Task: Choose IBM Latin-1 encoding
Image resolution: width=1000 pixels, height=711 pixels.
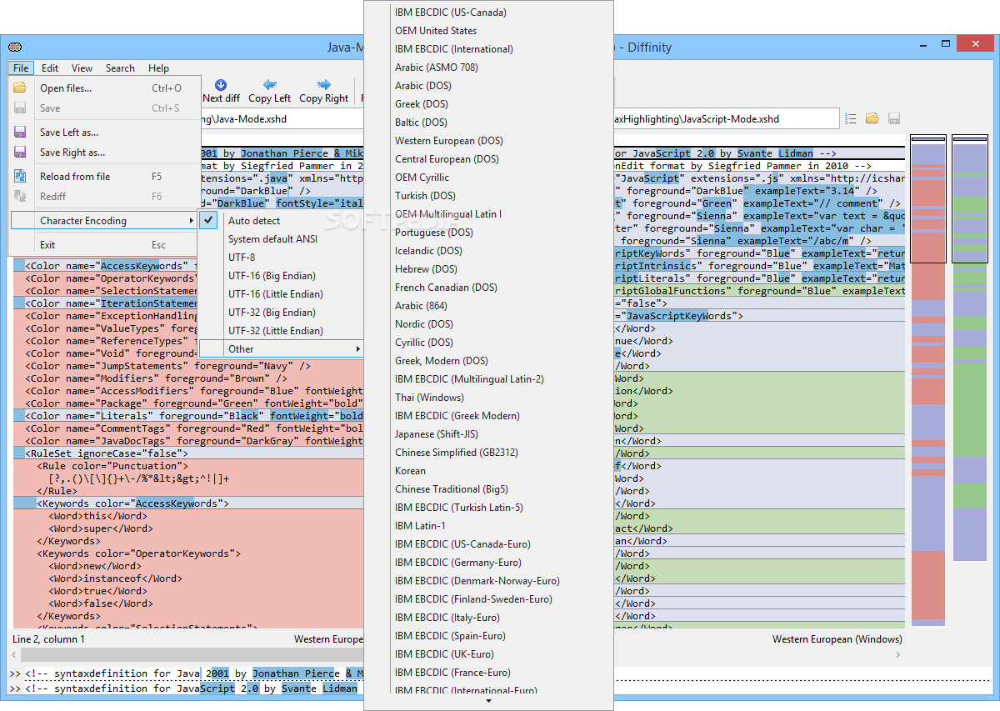Action: coord(488,526)
